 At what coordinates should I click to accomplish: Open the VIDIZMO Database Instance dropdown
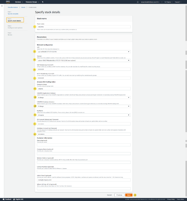(x=83, y=106)
